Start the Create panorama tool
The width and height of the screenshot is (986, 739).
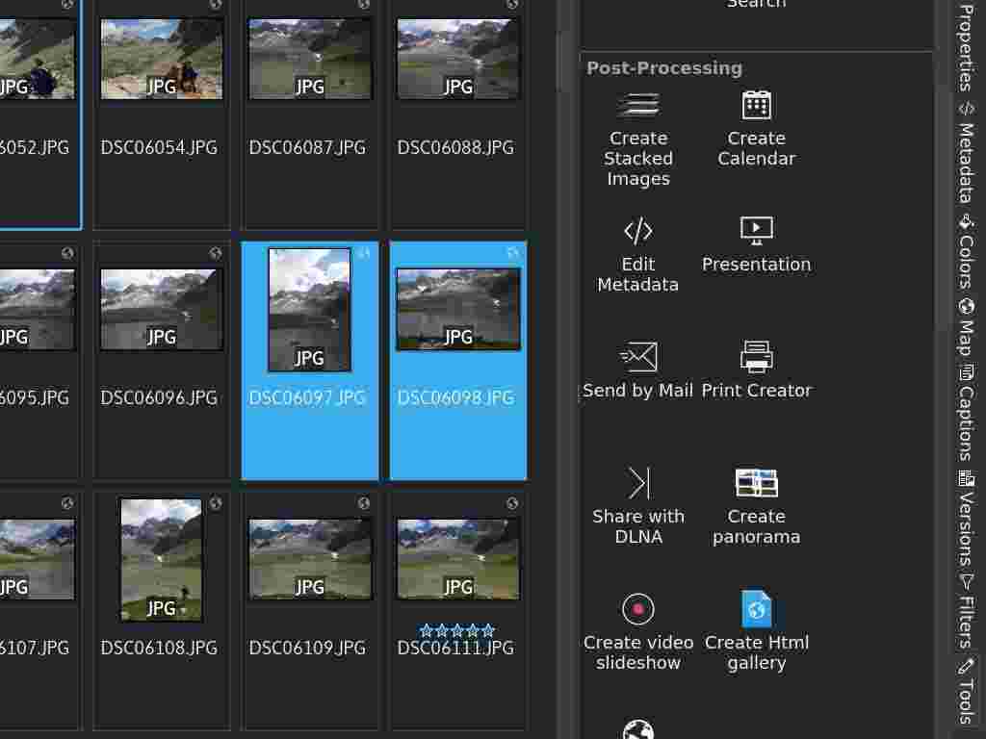point(757,500)
